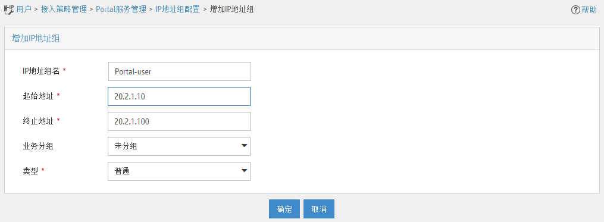This screenshot has width=604, height=222.
Task: Click the 业务分组 field label
Action: point(37,146)
